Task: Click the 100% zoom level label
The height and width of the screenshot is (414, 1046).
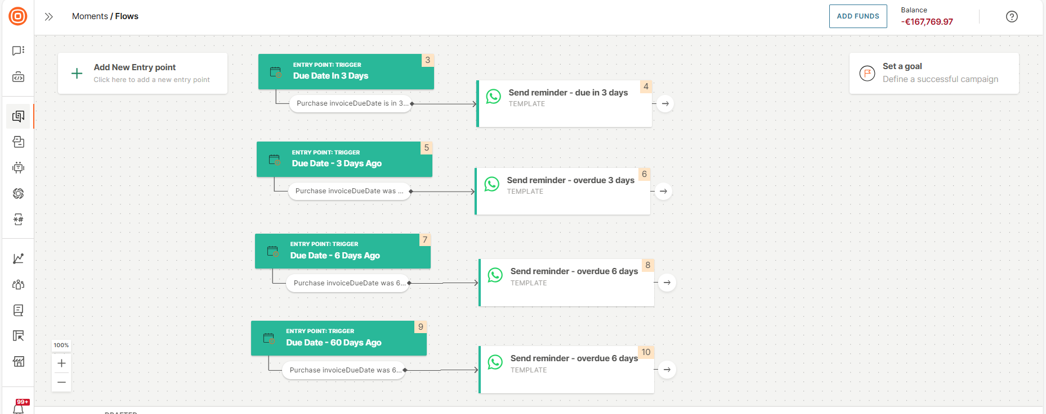Action: tap(61, 345)
